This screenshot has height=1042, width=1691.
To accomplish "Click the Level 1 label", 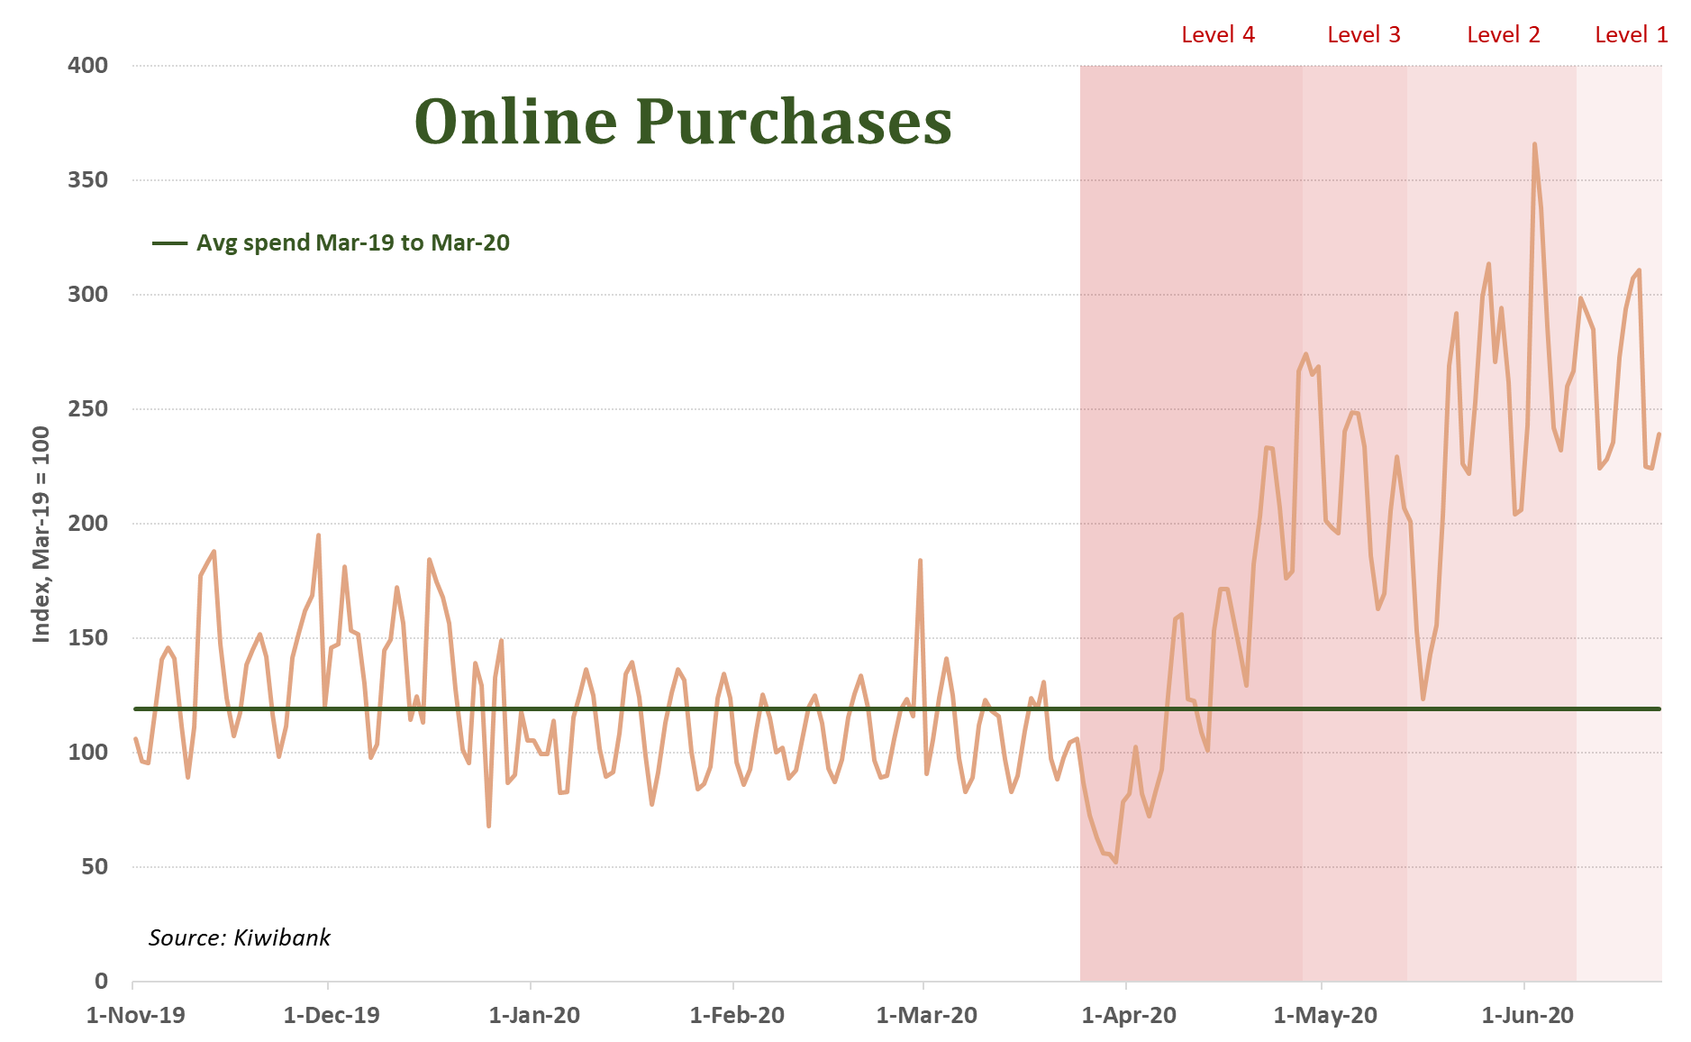I will 1631,35.
